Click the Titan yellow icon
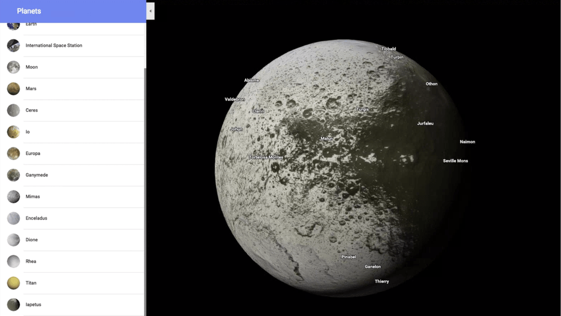The width and height of the screenshot is (561, 316). 13,283
